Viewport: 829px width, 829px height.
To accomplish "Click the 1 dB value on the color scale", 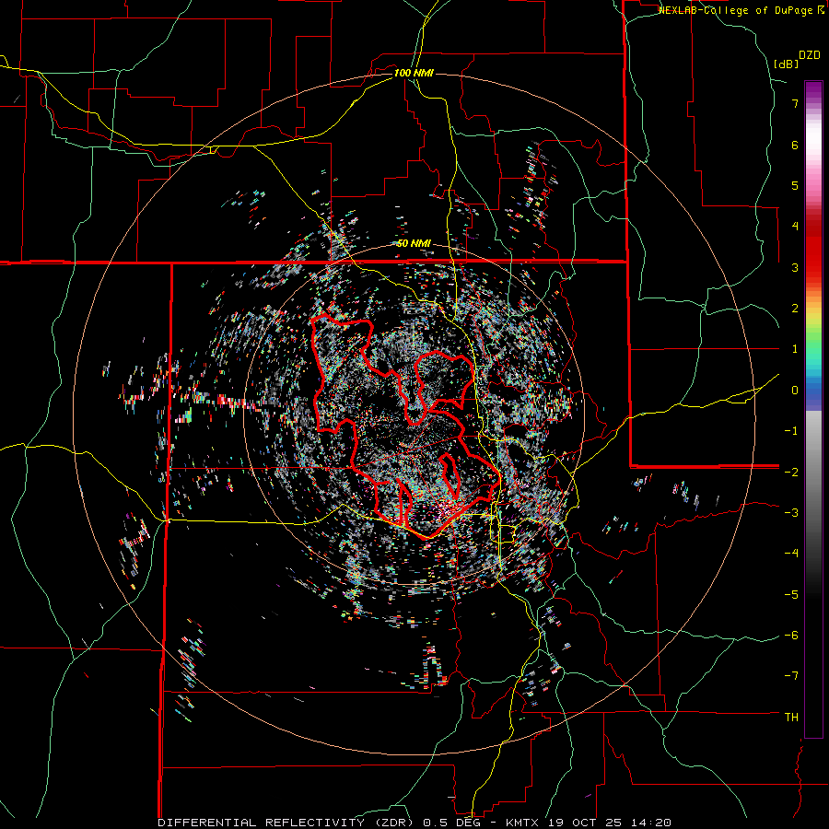I will (795, 349).
